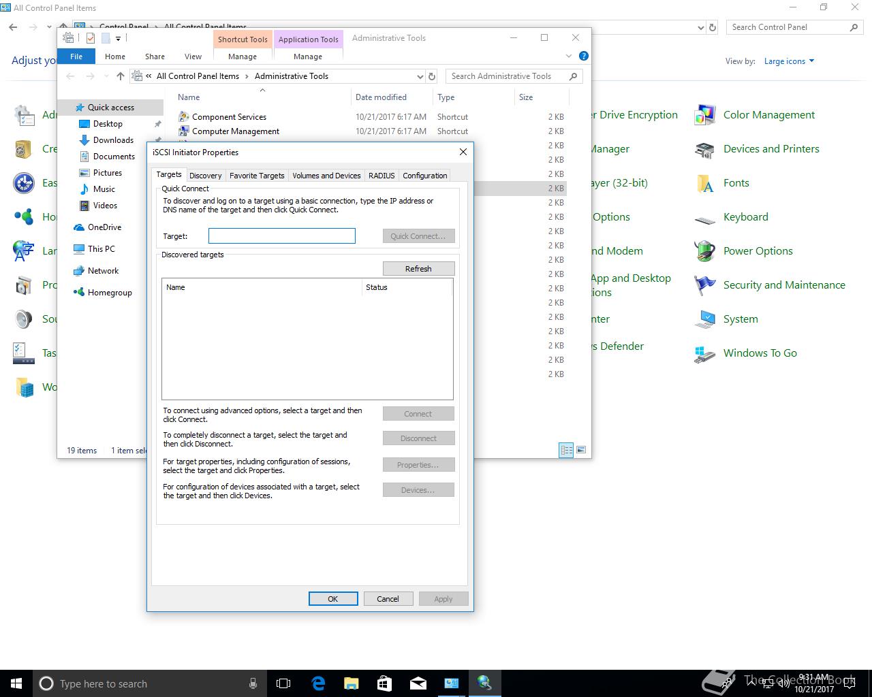The width and height of the screenshot is (872, 697).
Task: Refresh the Administrative Tools address bar
Action: [x=431, y=76]
